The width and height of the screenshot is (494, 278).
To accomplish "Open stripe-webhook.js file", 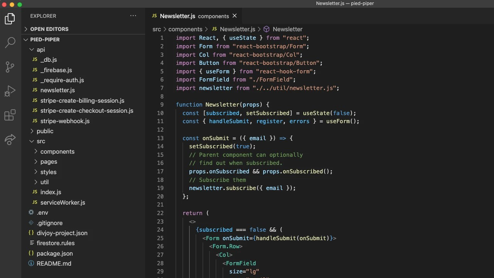I will (65, 121).
